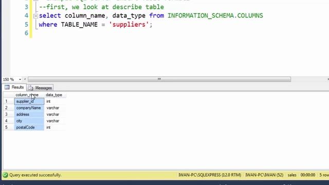Image resolution: width=329 pixels, height=185 pixels.
Task: Click the 'suppliers' string in the query
Action: coord(129,25)
